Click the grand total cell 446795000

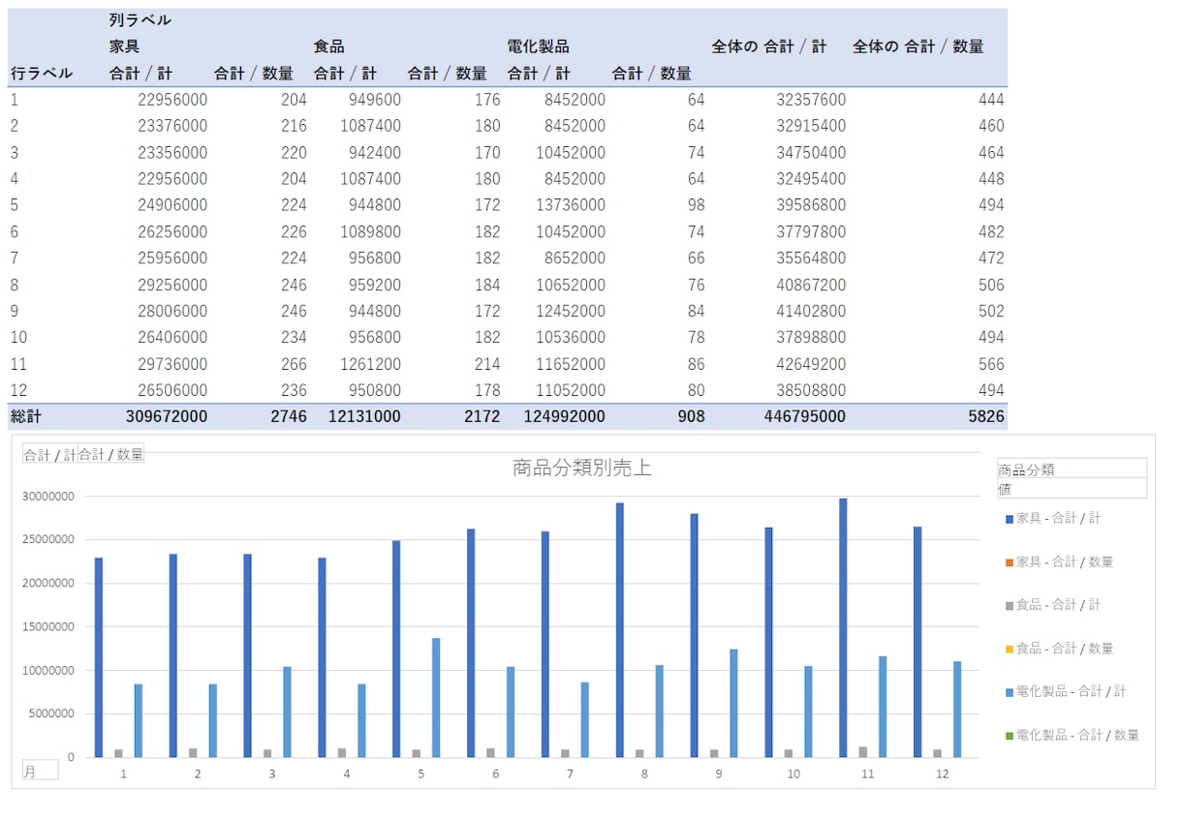tap(804, 416)
